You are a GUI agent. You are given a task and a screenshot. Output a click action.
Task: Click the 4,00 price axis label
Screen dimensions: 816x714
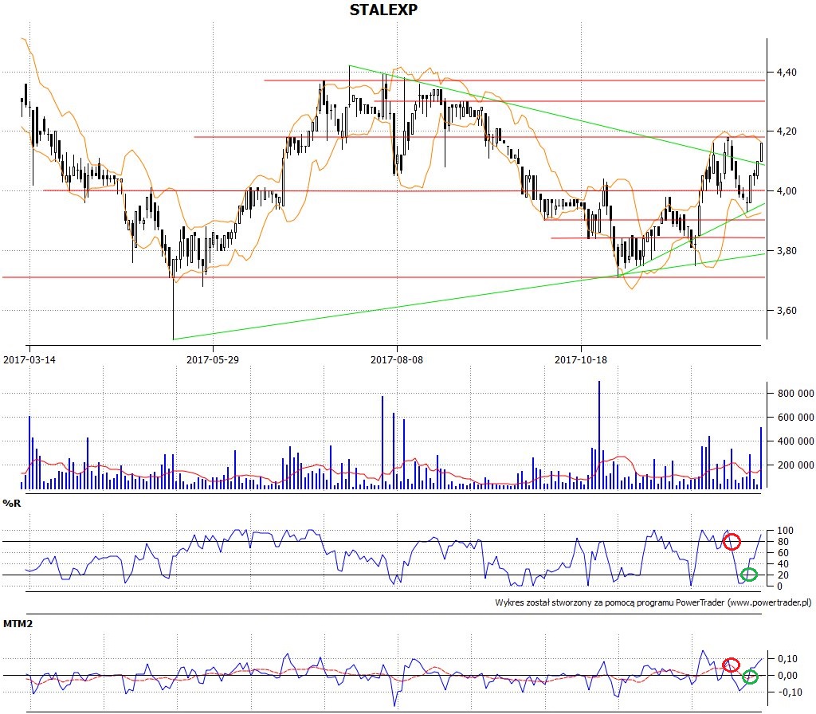pyautogui.click(x=787, y=191)
